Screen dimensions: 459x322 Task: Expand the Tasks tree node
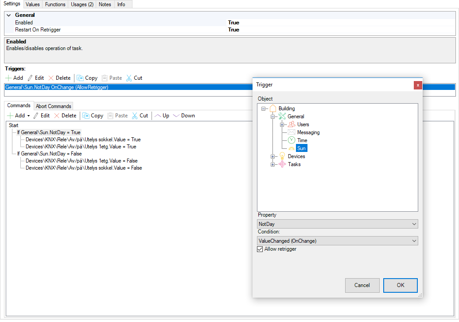[273, 164]
